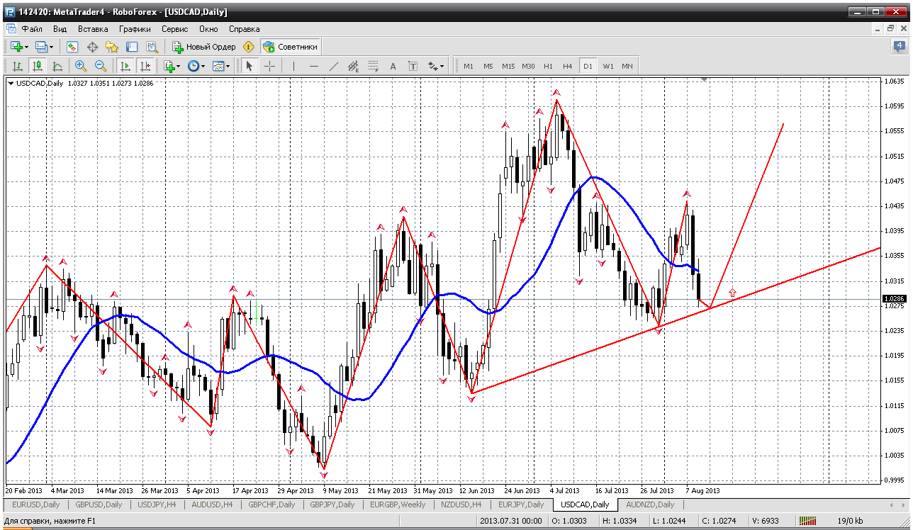Select the Fibonacci Retracement tool
This screenshot has width=913, height=530.
point(374,66)
